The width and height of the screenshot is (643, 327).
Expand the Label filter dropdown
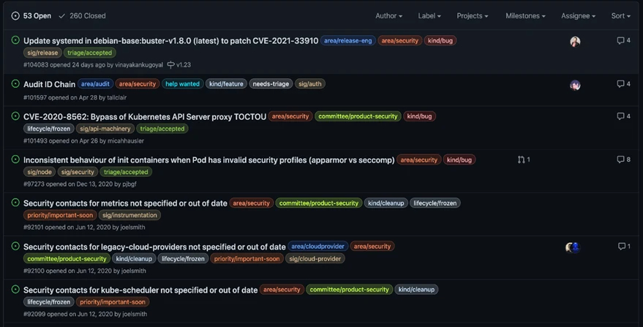(429, 15)
